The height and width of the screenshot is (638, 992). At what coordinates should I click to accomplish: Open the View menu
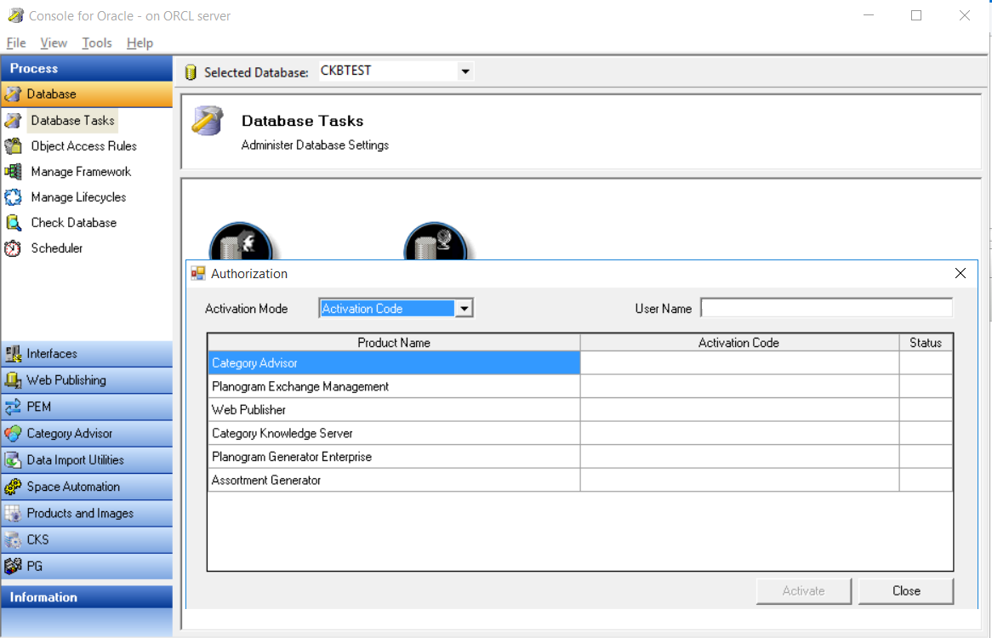coord(54,43)
